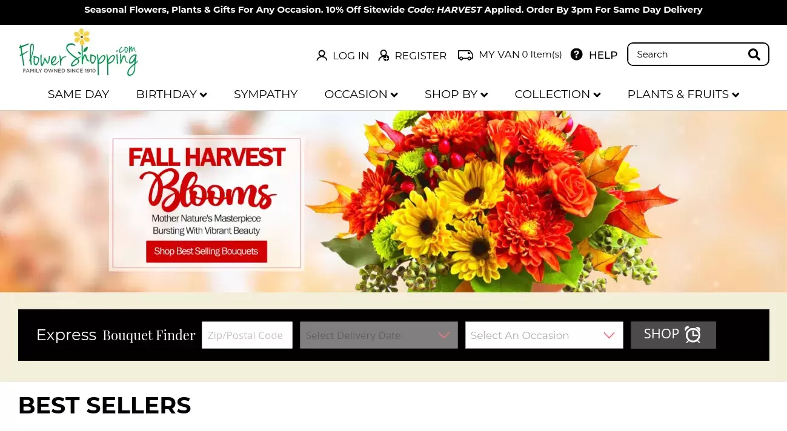The height and width of the screenshot is (431, 787).
Task: Click the Log In person icon
Action: pyautogui.click(x=322, y=56)
